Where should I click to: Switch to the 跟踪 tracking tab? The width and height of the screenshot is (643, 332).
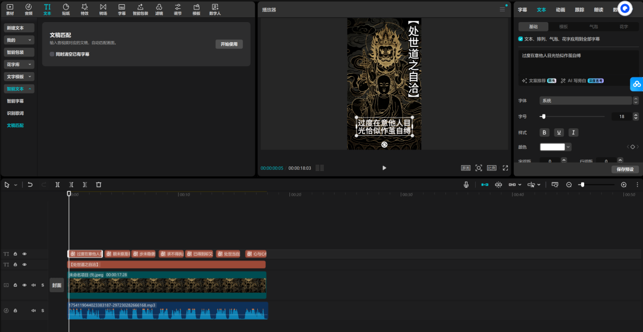pyautogui.click(x=579, y=10)
